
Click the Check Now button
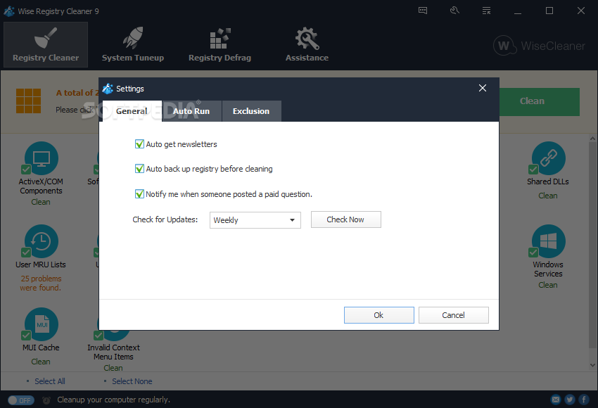[x=346, y=219]
